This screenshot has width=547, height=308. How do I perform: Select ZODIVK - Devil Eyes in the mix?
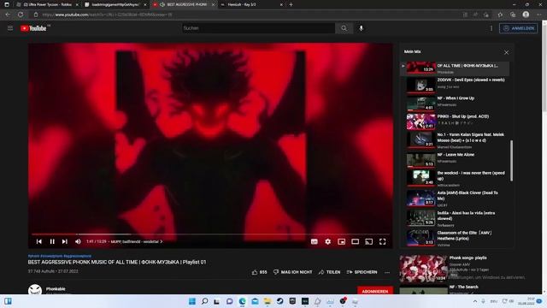point(455,85)
